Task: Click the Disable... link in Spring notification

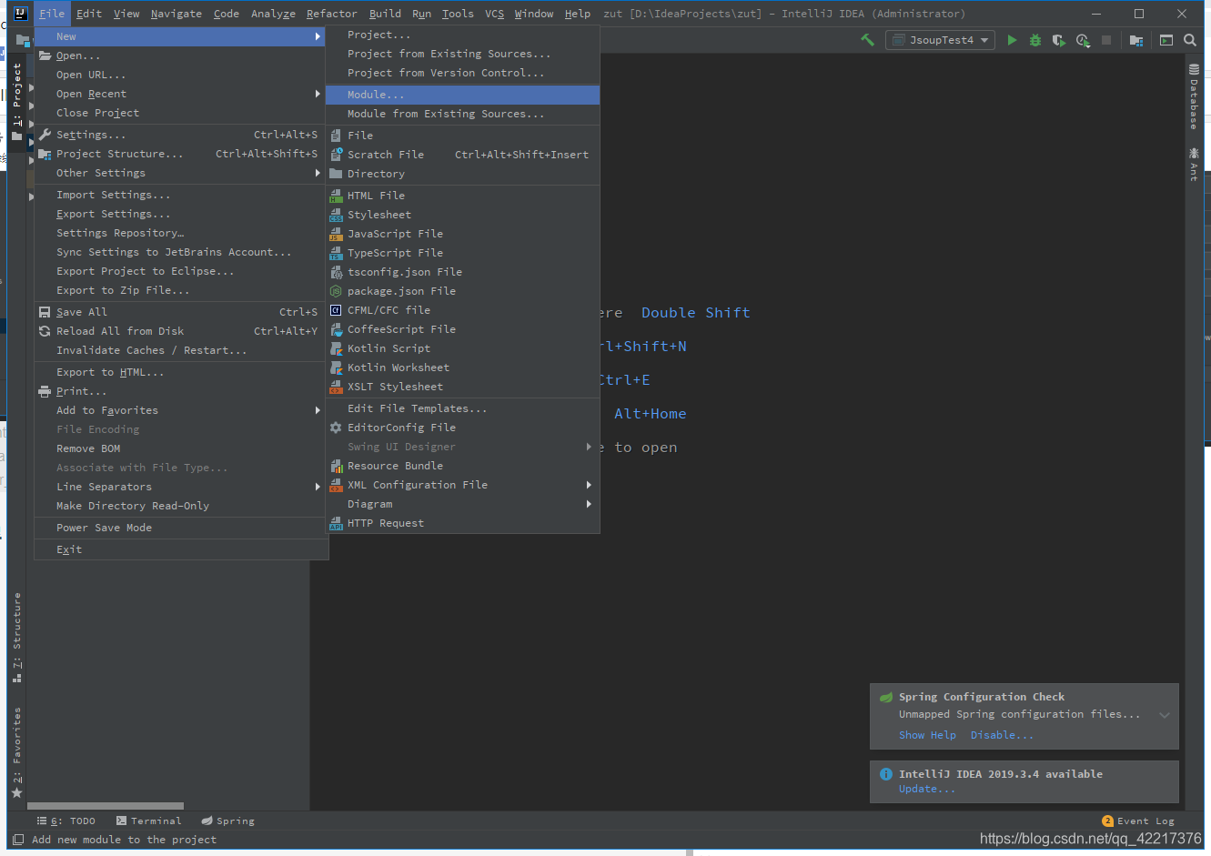Action: click(1002, 735)
